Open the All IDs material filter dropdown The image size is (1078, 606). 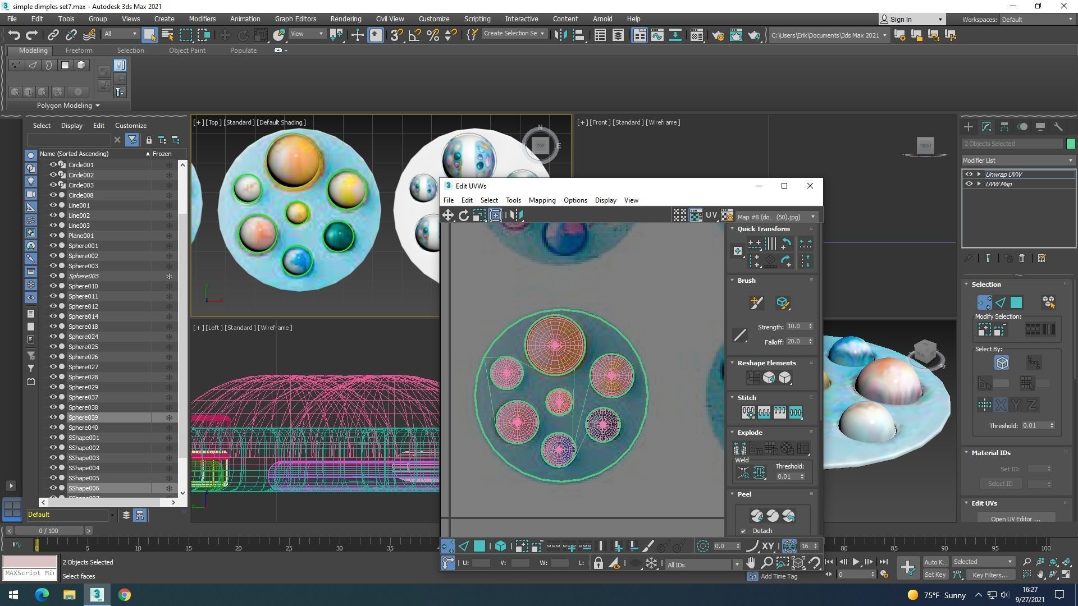click(737, 564)
